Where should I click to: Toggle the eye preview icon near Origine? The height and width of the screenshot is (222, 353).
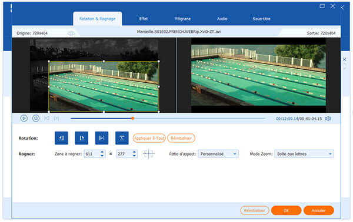(x=71, y=33)
